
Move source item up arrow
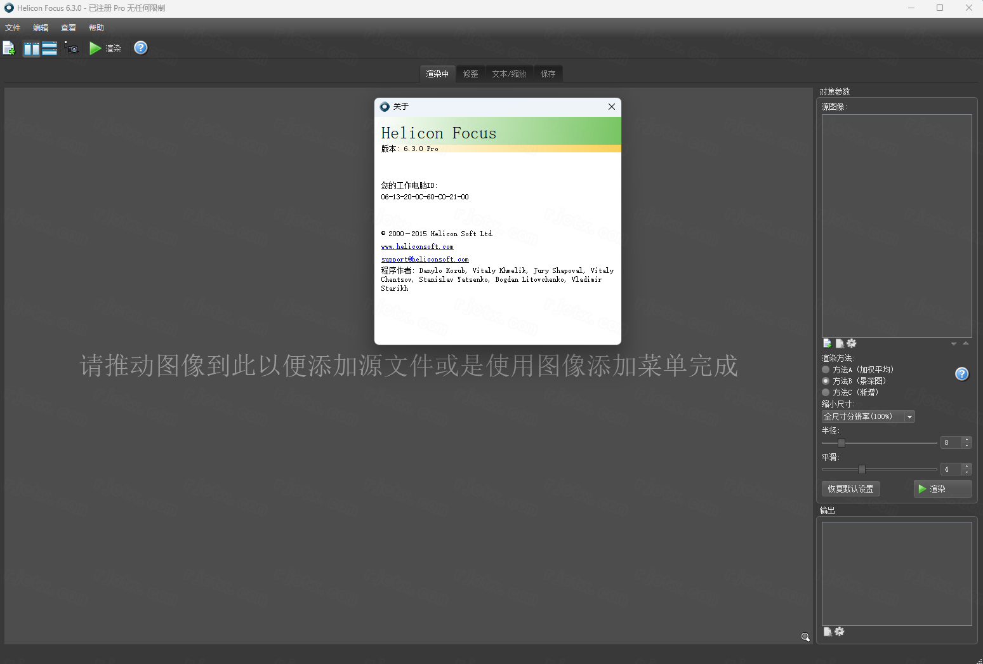966,343
